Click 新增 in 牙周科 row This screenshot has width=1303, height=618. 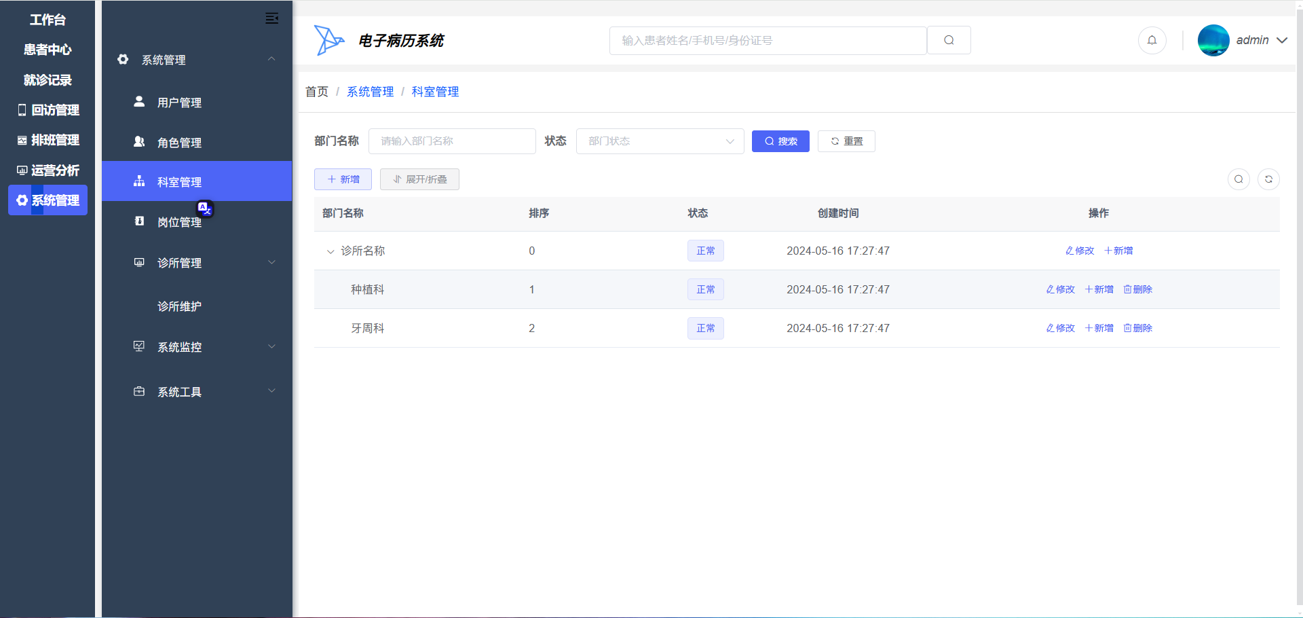(x=1099, y=328)
